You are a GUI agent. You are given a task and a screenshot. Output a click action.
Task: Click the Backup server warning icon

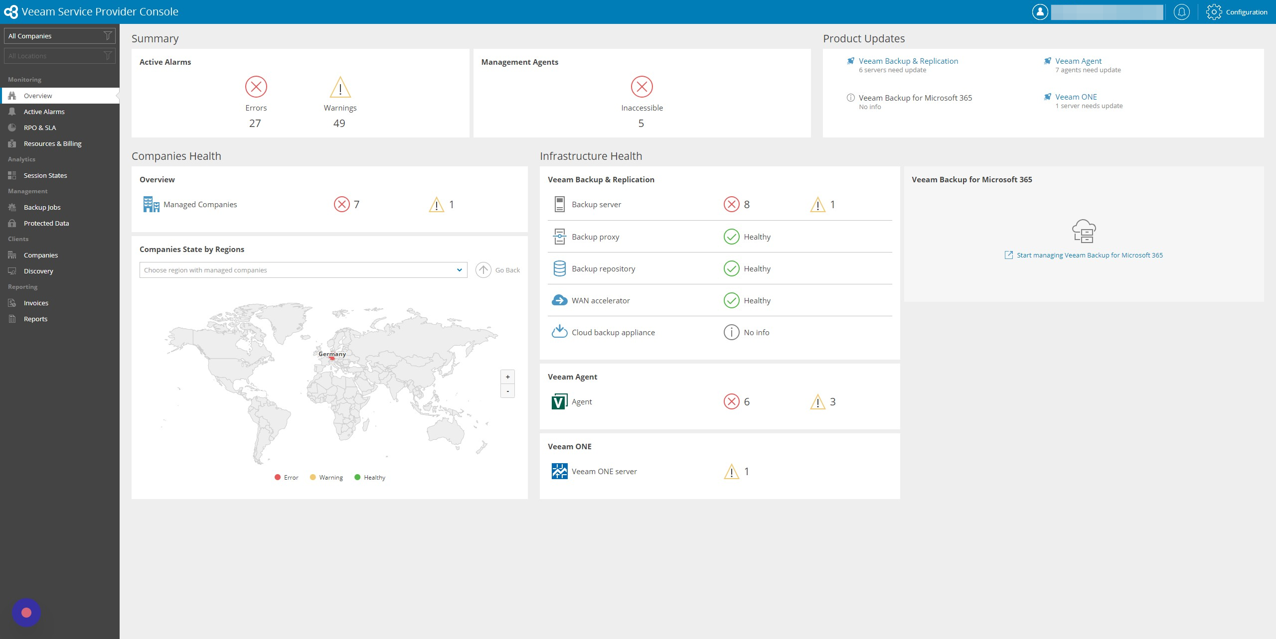pyautogui.click(x=817, y=205)
